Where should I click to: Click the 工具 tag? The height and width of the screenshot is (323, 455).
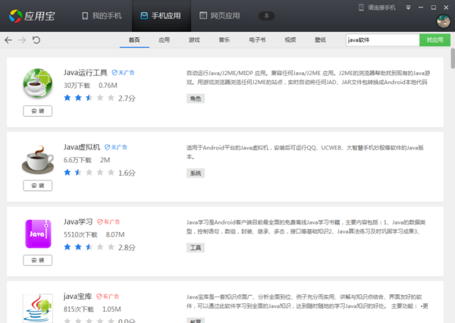tap(196, 248)
